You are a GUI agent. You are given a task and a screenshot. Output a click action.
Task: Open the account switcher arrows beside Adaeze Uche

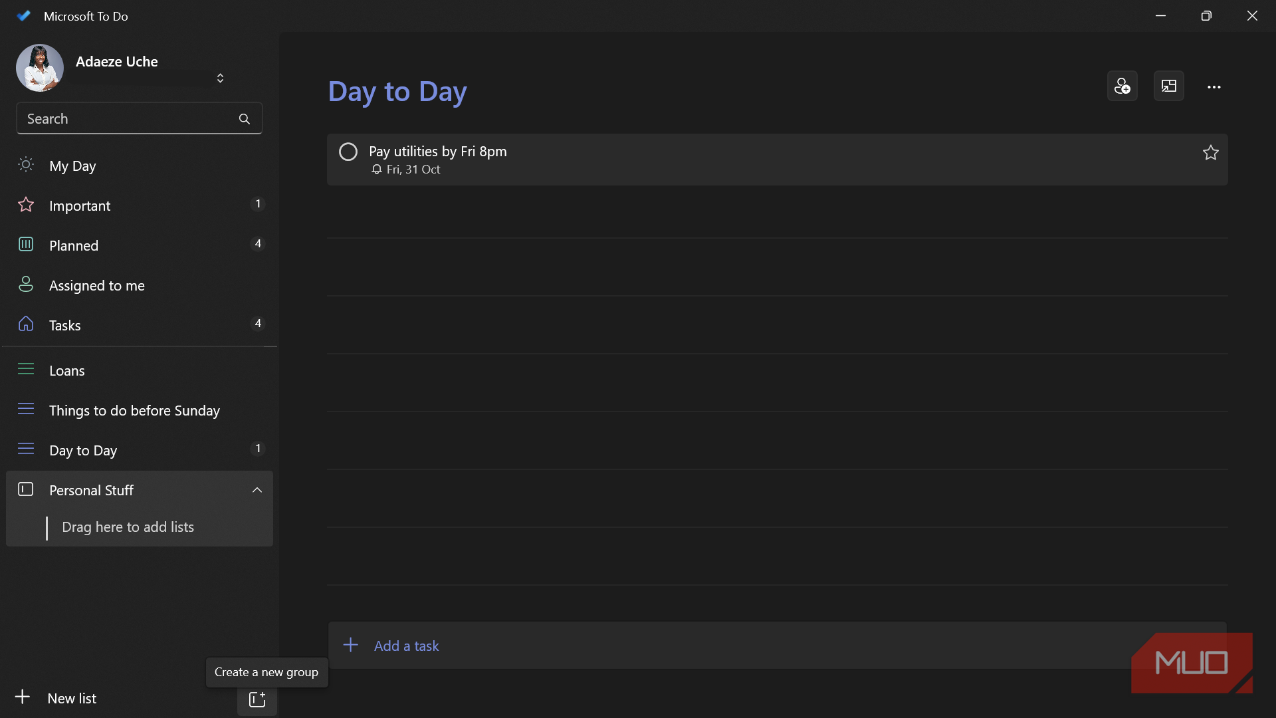[220, 78]
